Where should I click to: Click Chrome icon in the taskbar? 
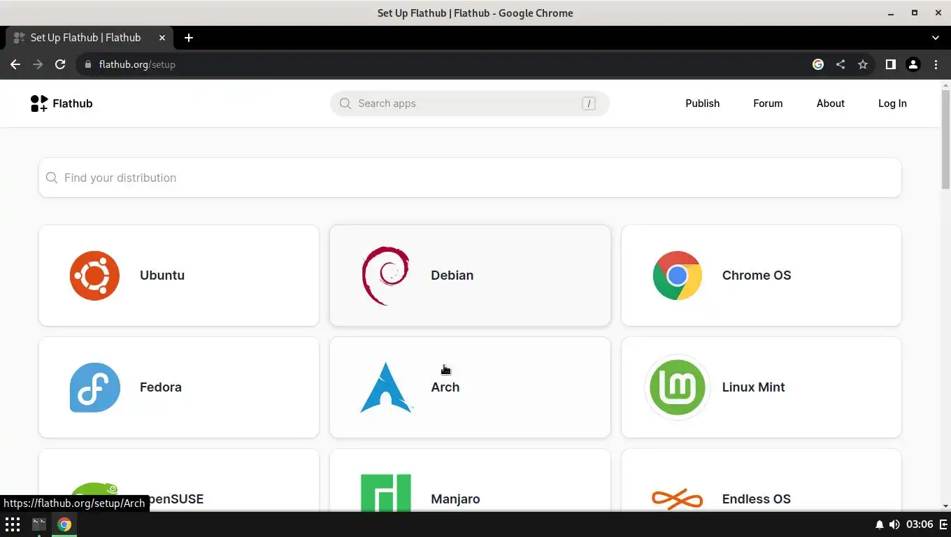click(x=64, y=524)
